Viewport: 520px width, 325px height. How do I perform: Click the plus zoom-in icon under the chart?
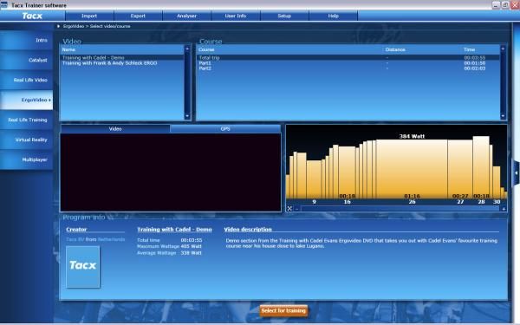(x=504, y=209)
